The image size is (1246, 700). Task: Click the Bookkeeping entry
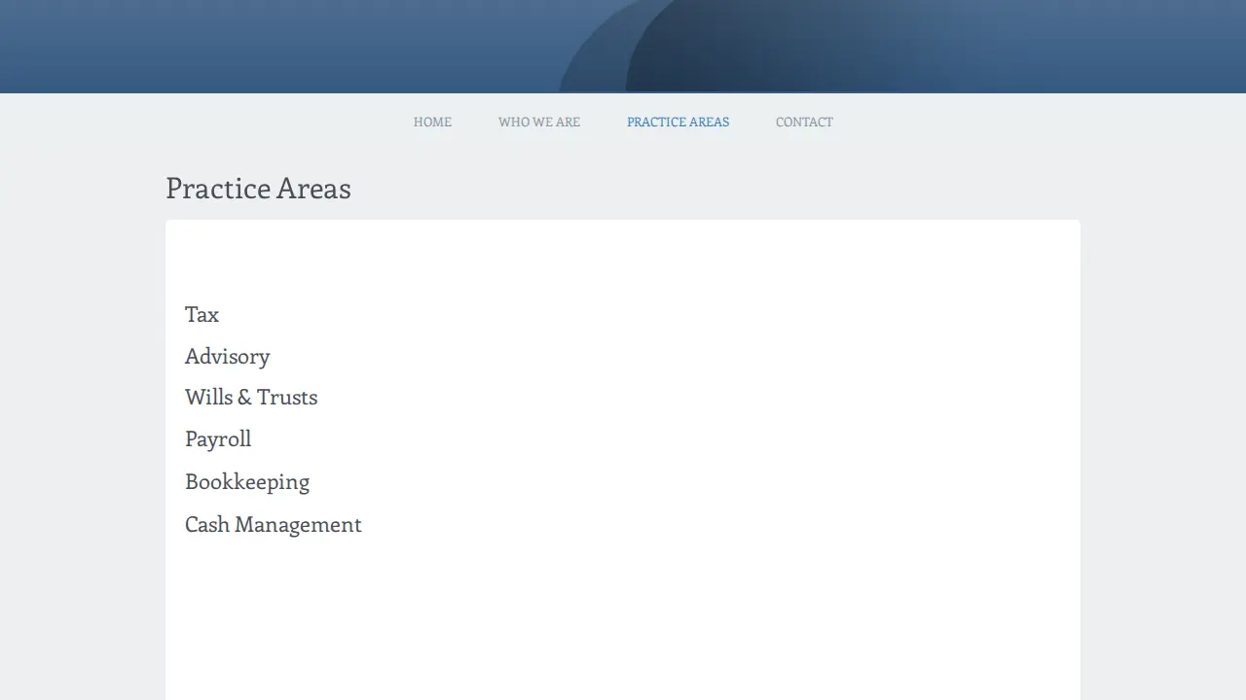tap(247, 482)
